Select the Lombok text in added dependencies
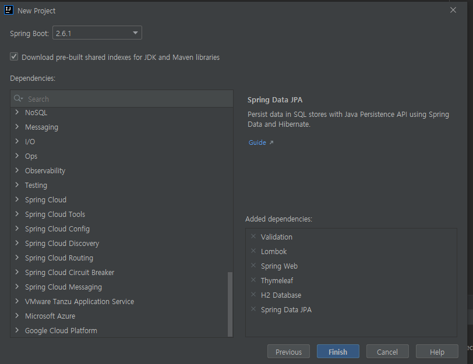 pos(274,251)
